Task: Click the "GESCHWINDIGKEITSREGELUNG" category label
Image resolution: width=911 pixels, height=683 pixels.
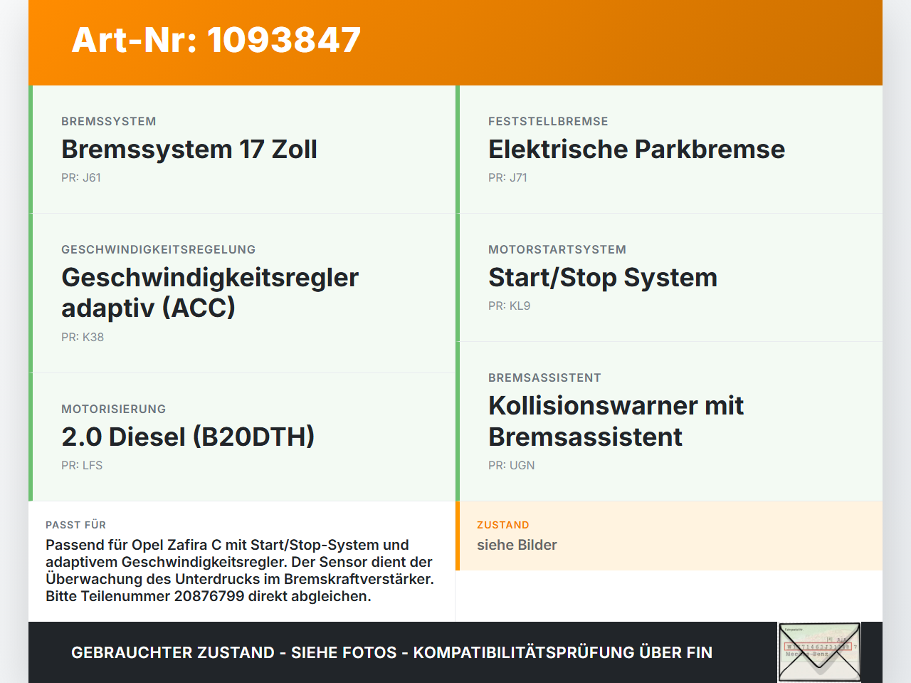Action: tap(159, 250)
